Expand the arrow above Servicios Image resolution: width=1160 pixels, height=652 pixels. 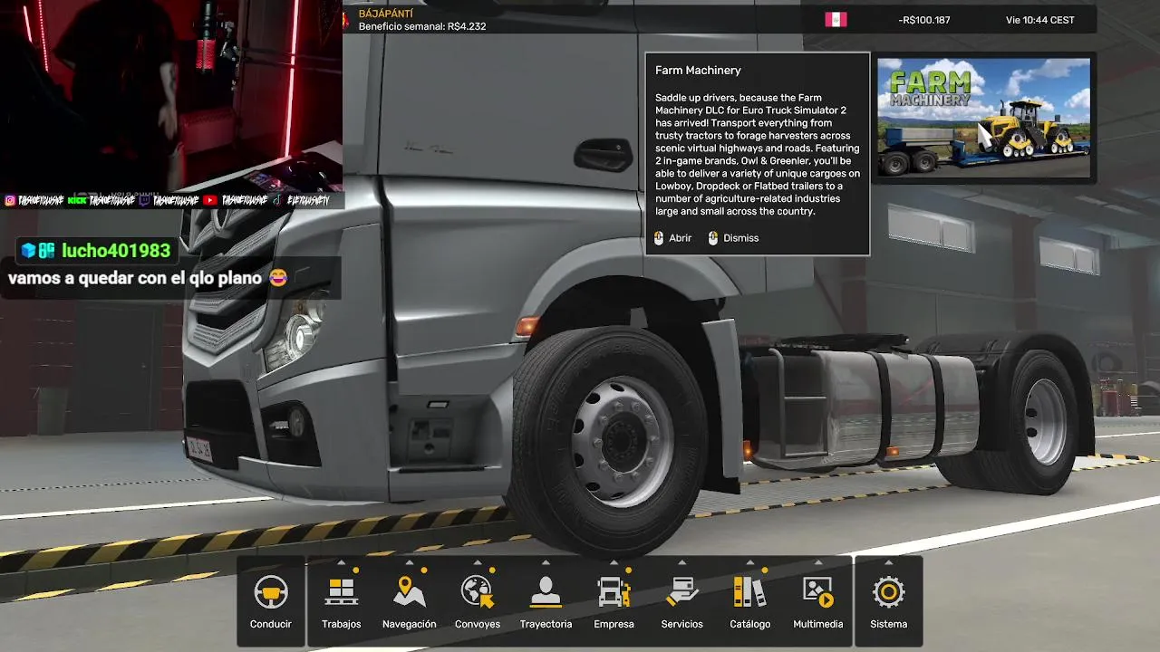(681, 562)
